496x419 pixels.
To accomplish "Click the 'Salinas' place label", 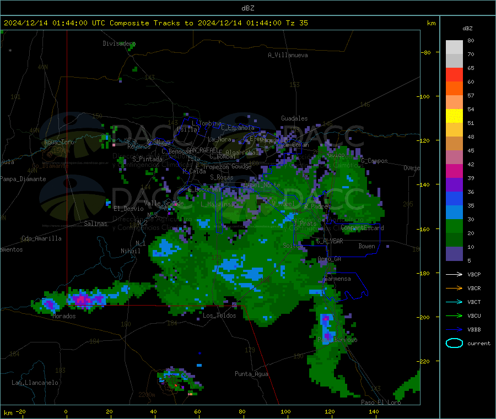I will point(95,224).
